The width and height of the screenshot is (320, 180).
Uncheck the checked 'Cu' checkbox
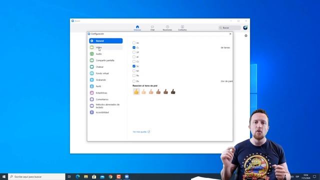pyautogui.click(x=134, y=47)
